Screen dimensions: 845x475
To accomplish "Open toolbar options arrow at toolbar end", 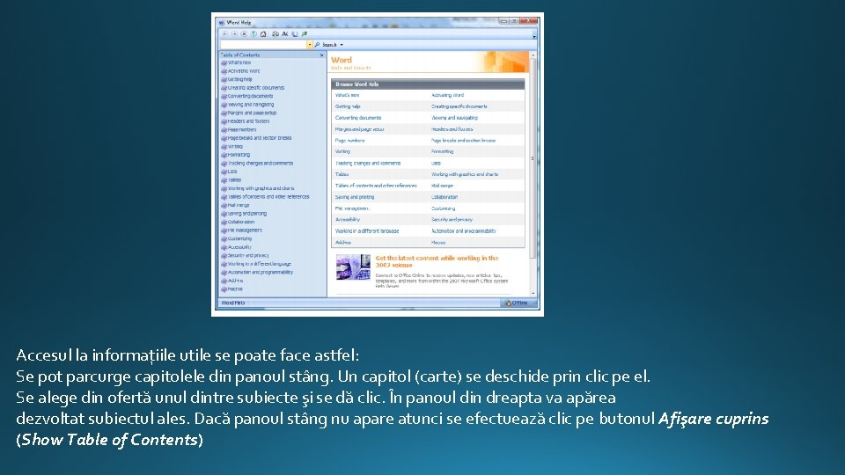I will (534, 35).
